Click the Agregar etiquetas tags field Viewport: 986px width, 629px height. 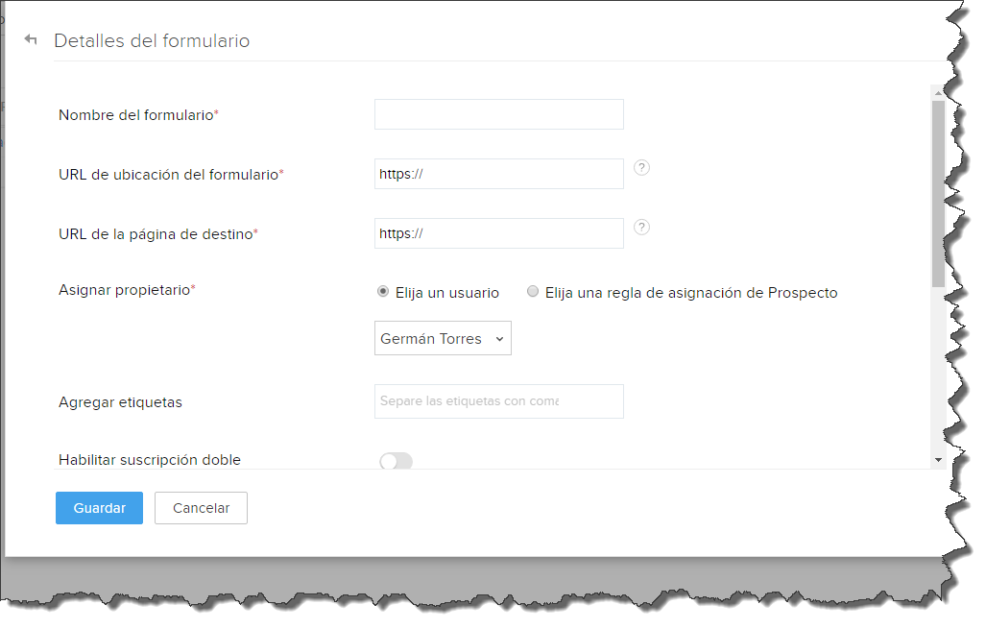pyautogui.click(x=498, y=401)
